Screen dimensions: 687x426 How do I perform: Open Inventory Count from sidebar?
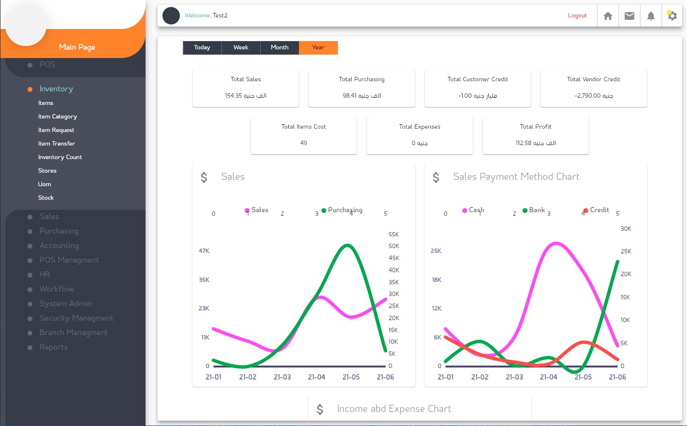tap(60, 157)
